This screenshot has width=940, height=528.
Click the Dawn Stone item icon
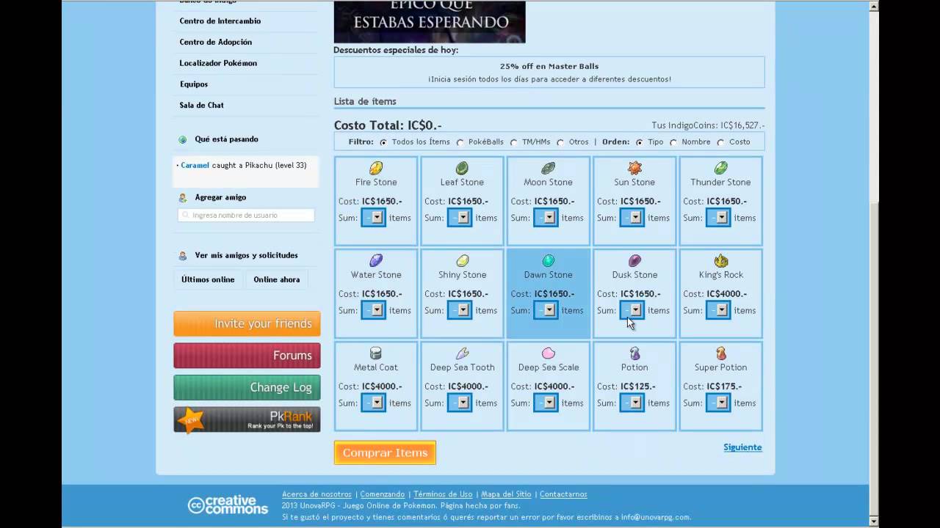pos(548,260)
